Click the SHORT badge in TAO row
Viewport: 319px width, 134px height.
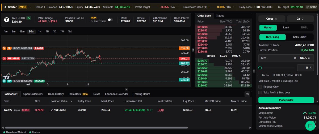pyautogui.click(x=26, y=110)
